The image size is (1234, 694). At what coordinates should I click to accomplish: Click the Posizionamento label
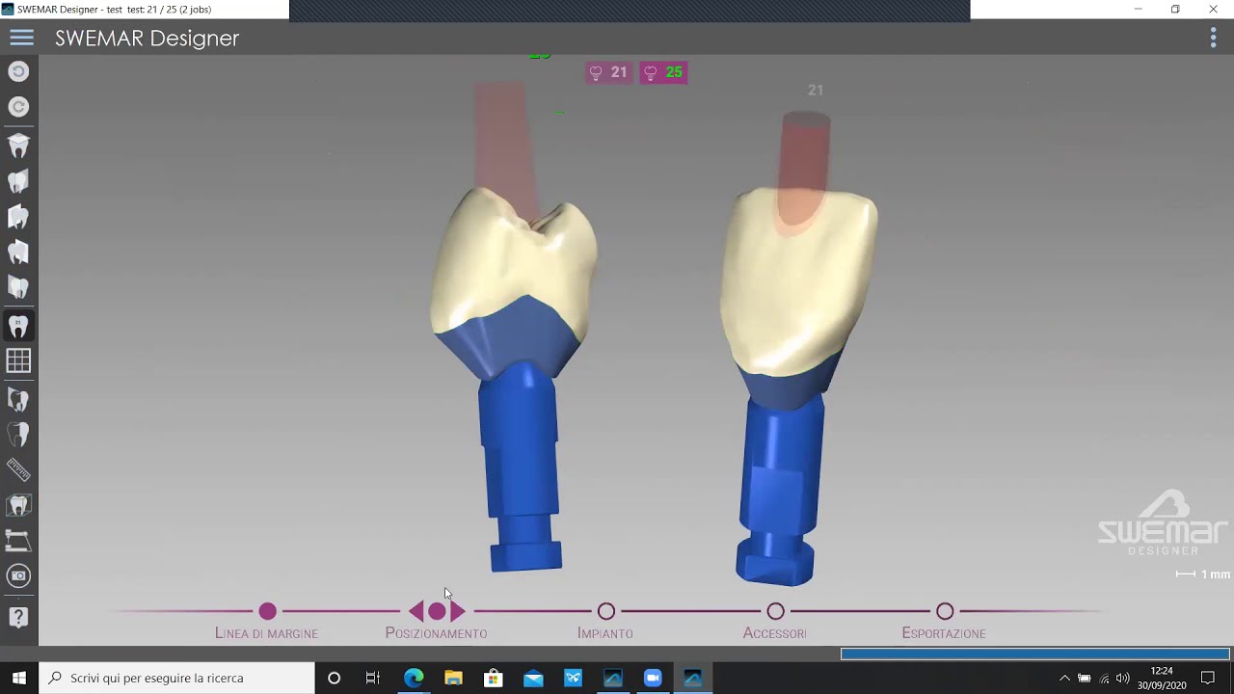point(436,633)
